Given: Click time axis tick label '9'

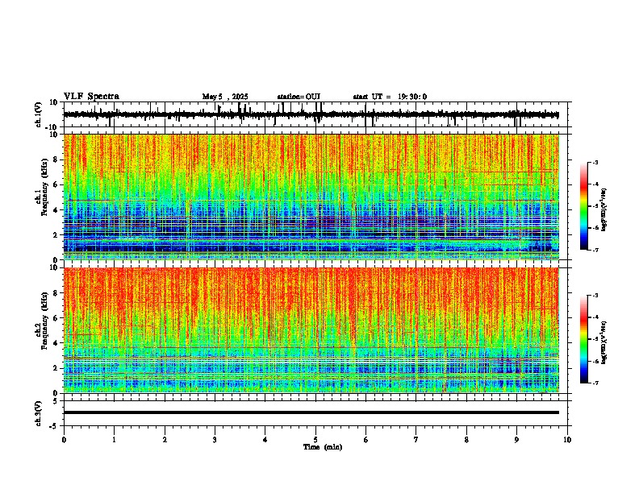Looking at the screenshot, I should (x=516, y=440).
